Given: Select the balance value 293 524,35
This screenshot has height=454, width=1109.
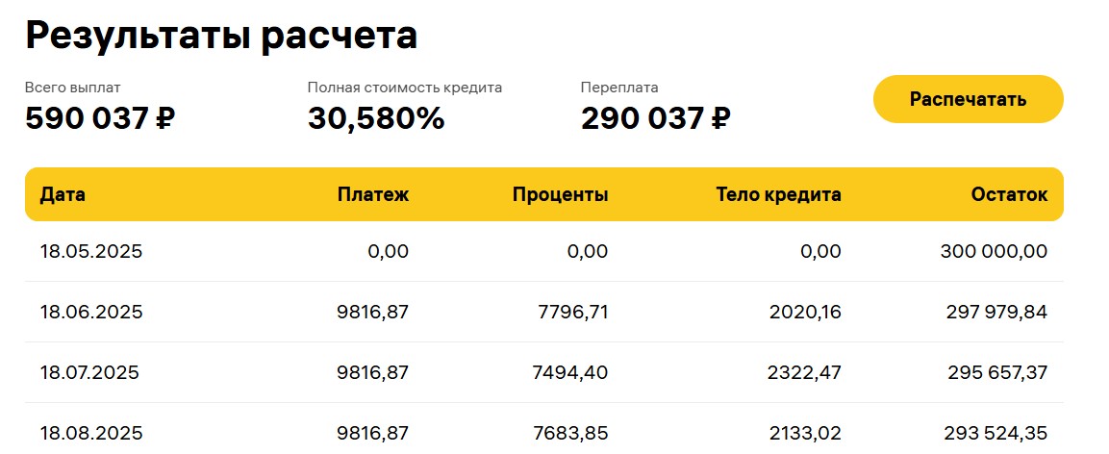Looking at the screenshot, I should point(996,433).
